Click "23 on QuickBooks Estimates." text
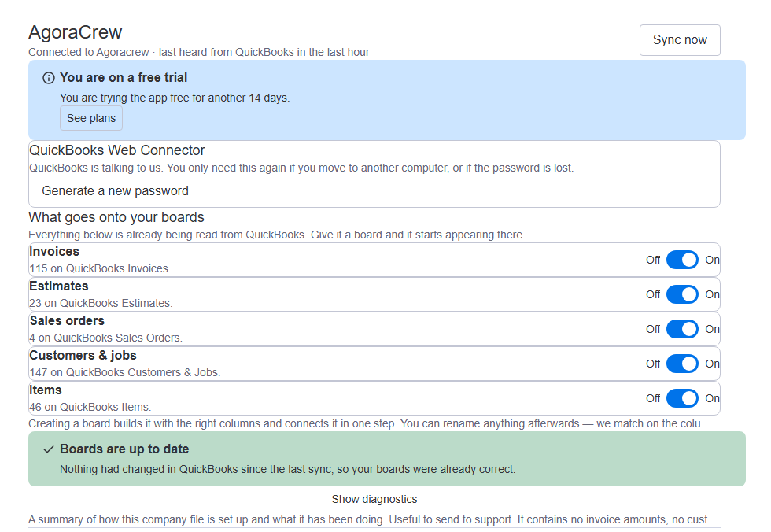 click(101, 303)
